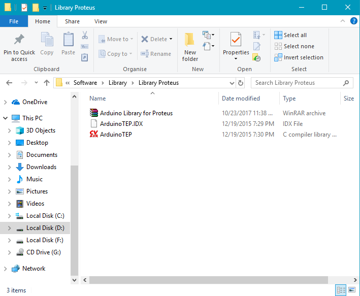This screenshot has height=296, width=360.
Task: Open recent locations dropdown
Action: point(36,83)
